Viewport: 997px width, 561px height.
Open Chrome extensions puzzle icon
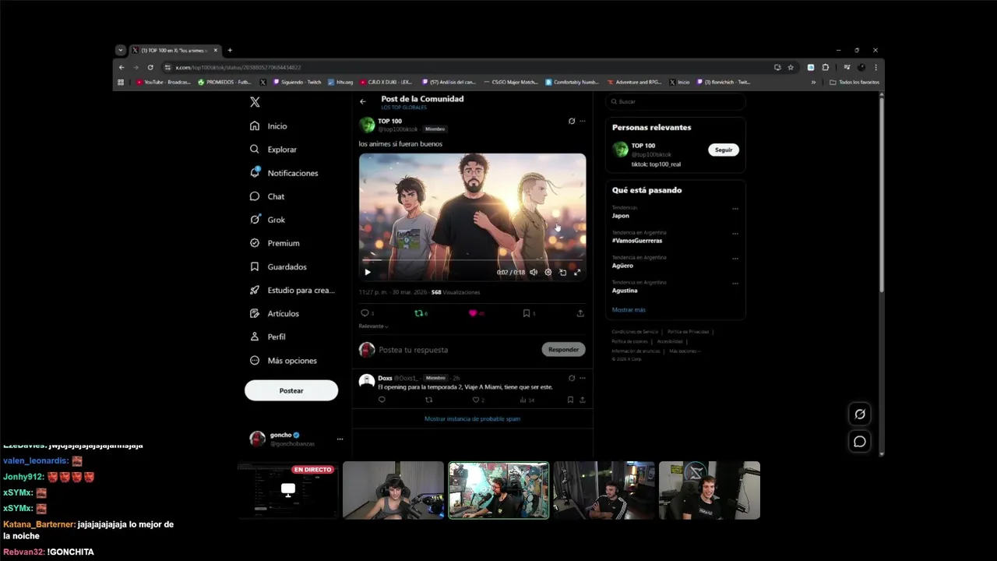826,67
